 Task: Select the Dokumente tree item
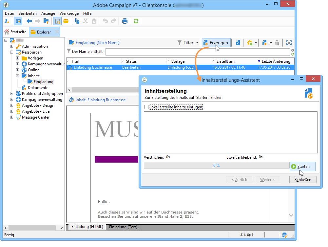click(38, 88)
